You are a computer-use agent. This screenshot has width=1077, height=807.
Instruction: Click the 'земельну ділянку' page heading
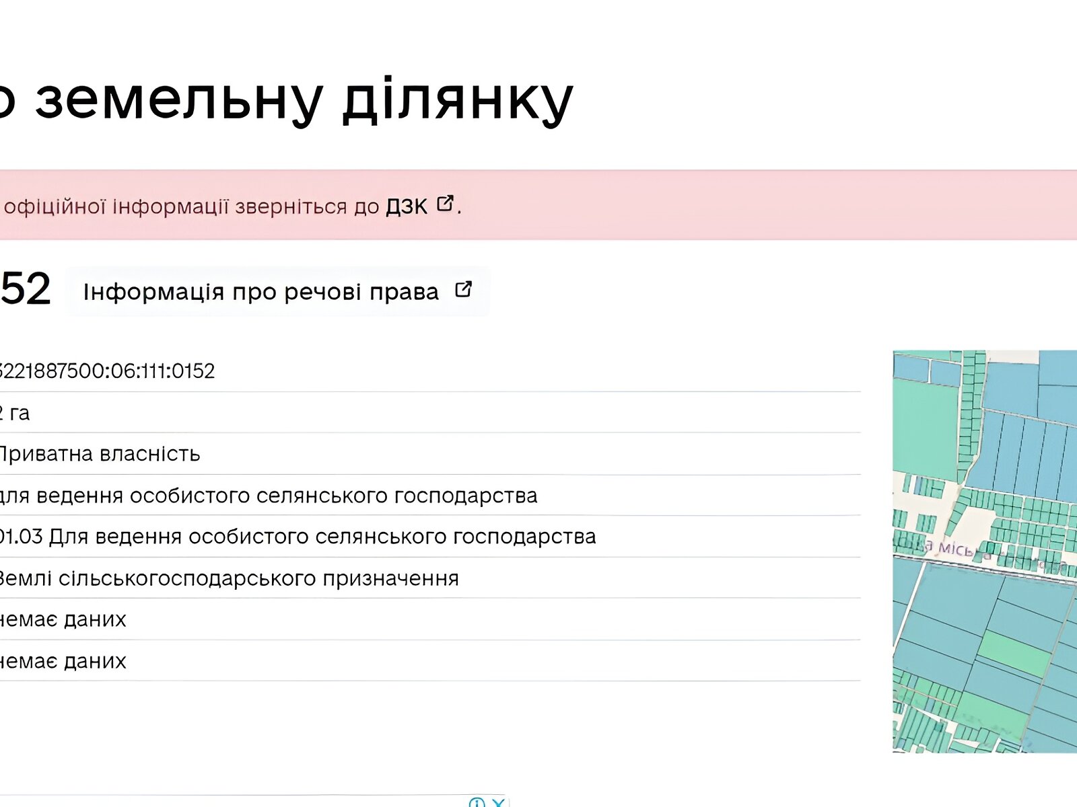tap(303, 100)
